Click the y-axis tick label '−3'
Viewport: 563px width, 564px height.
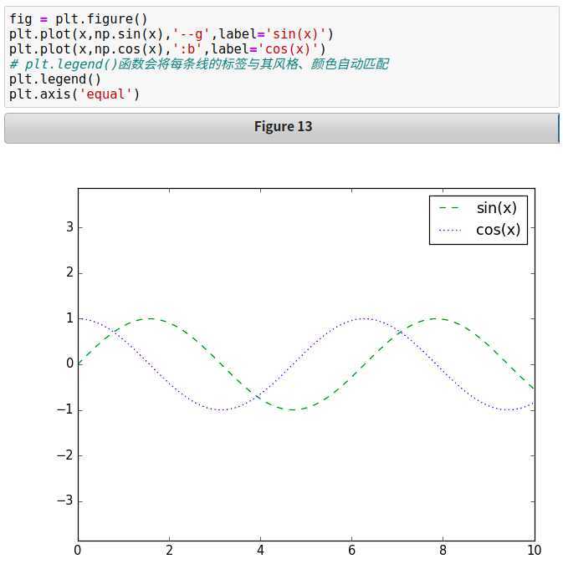(65, 500)
